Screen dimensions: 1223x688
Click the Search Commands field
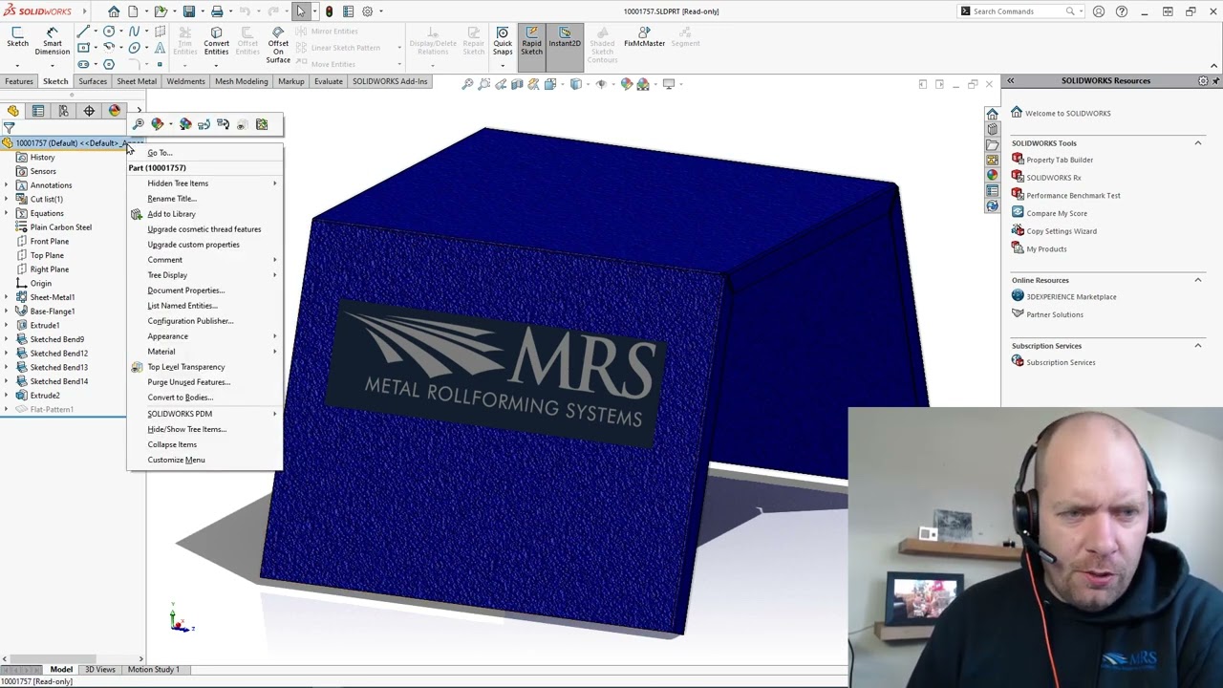1019,11
